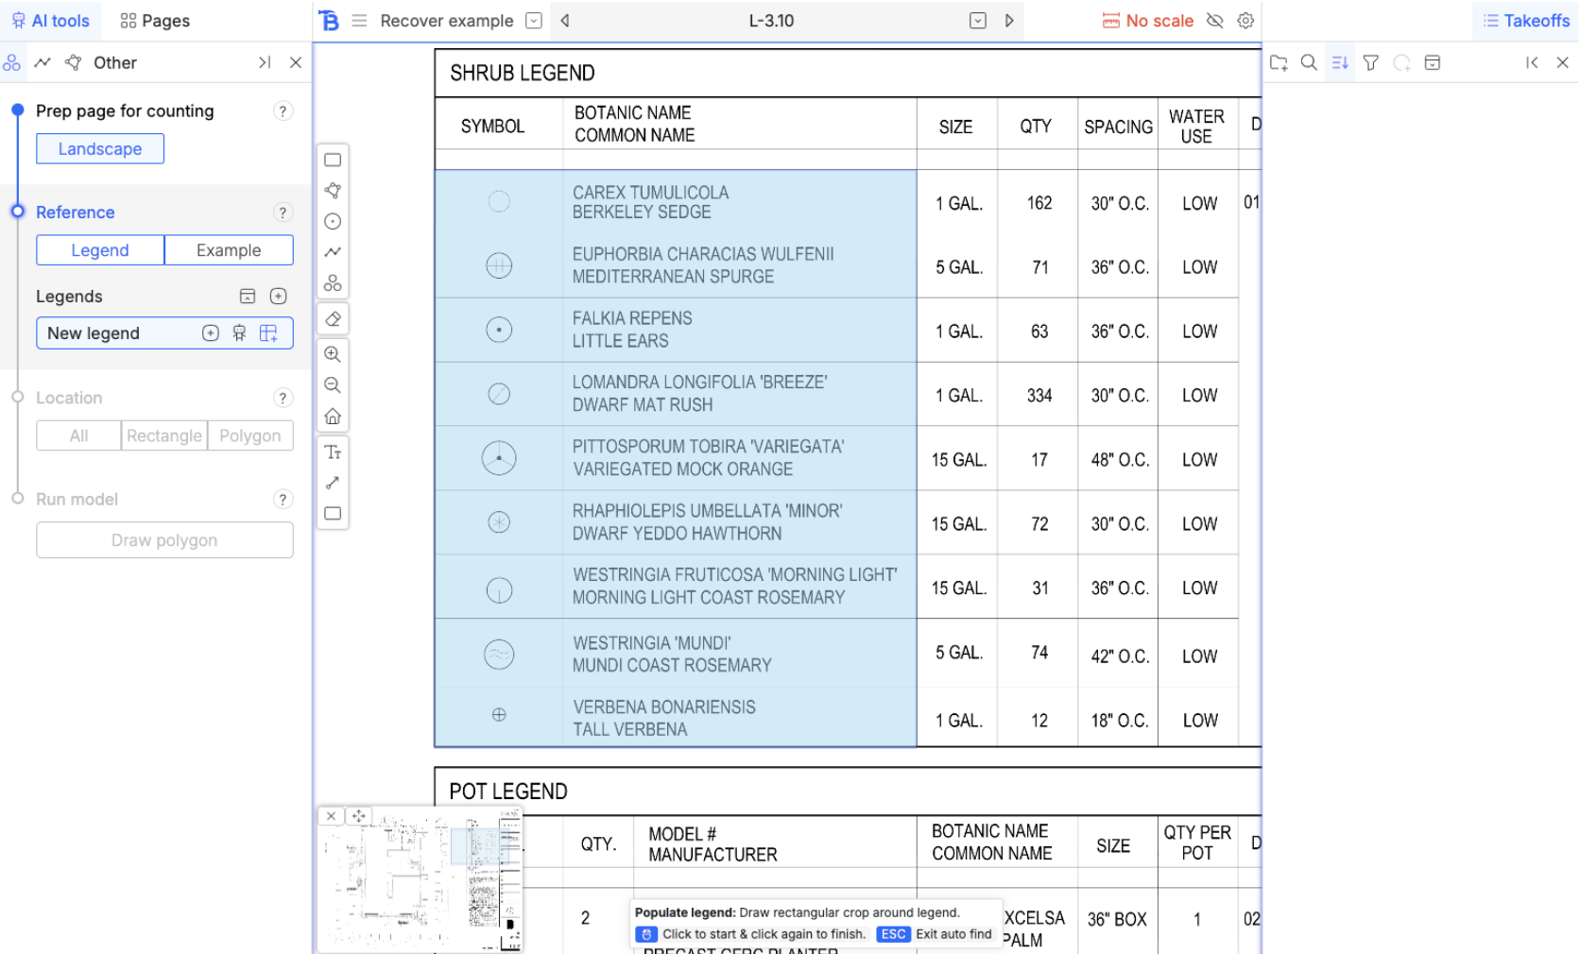Select the rectangle drawing tool

333,160
